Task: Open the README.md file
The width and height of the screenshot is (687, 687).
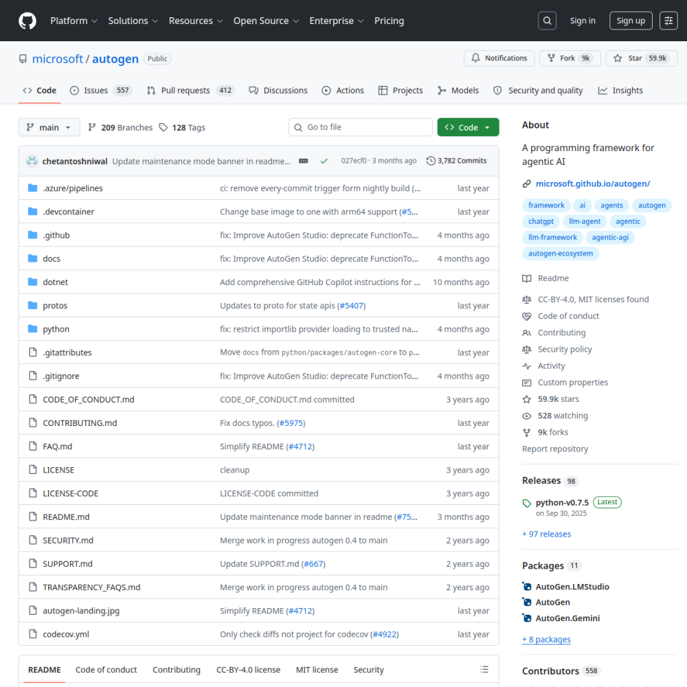Action: (x=66, y=517)
